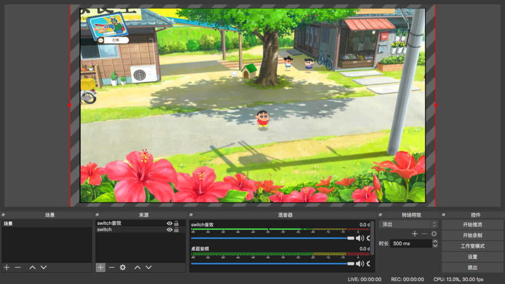Open advanced audio settings for 桌面音频
This screenshot has width=505, height=284.
pyautogui.click(x=368, y=263)
